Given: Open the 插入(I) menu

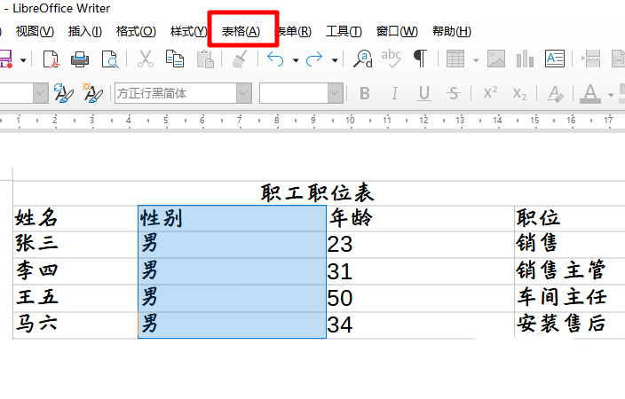Looking at the screenshot, I should point(85,31).
